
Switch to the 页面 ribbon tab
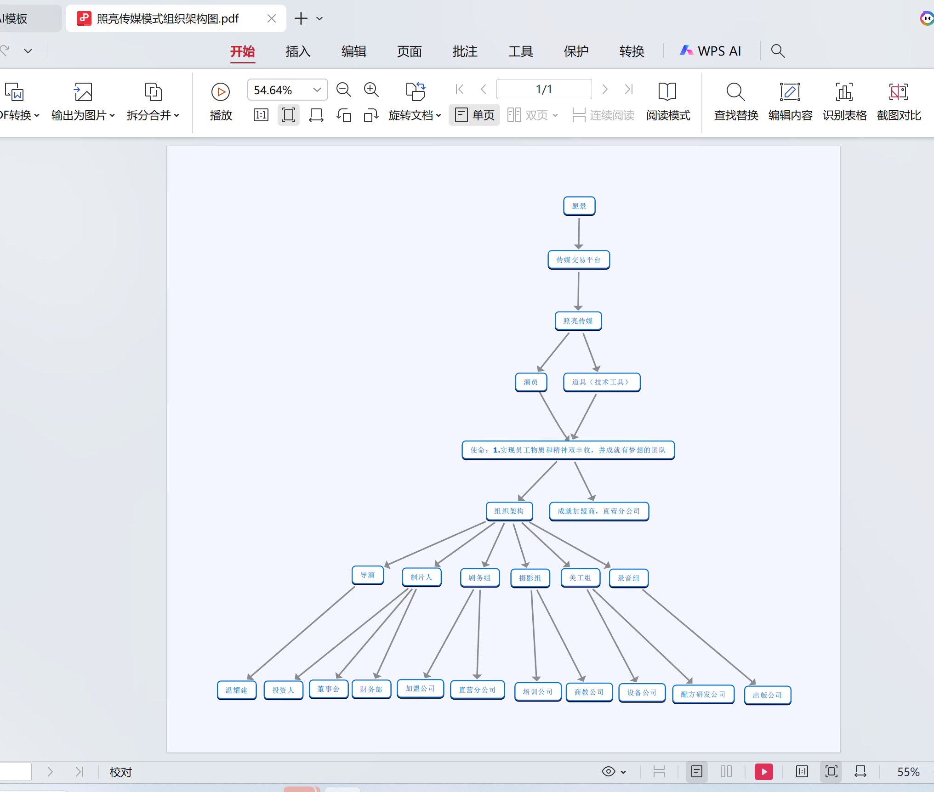point(410,51)
